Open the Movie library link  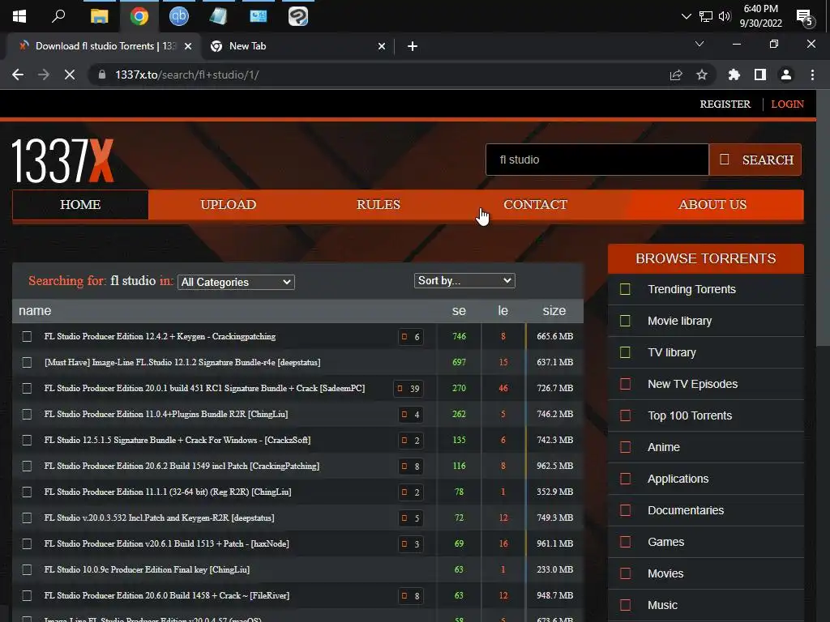click(680, 321)
